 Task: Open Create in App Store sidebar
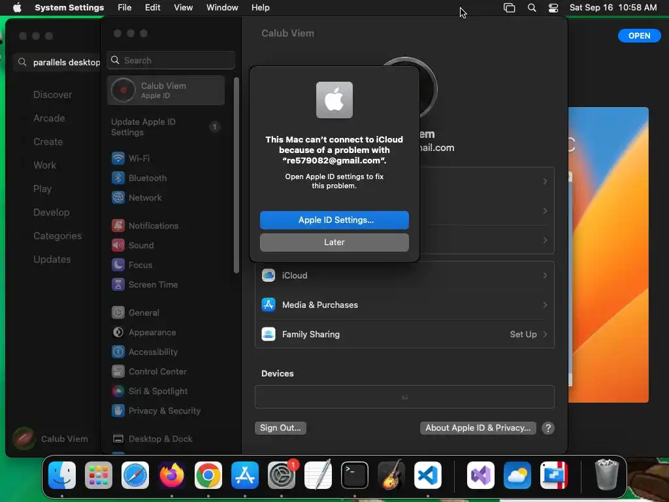(x=48, y=142)
